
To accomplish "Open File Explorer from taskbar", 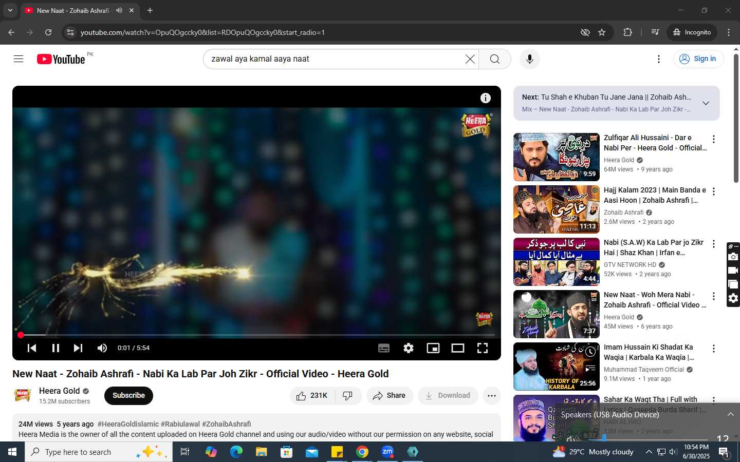I will pos(262,452).
